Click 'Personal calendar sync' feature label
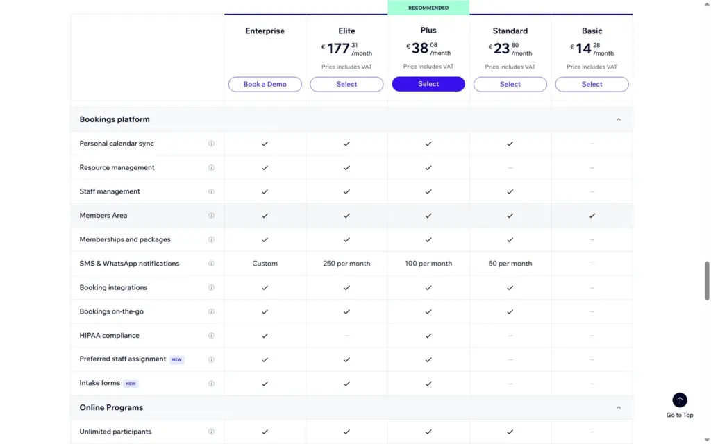Screen dimensions: 711x444 117,144
